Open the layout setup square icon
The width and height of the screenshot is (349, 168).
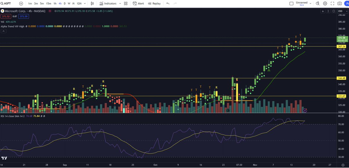tap(292, 3)
